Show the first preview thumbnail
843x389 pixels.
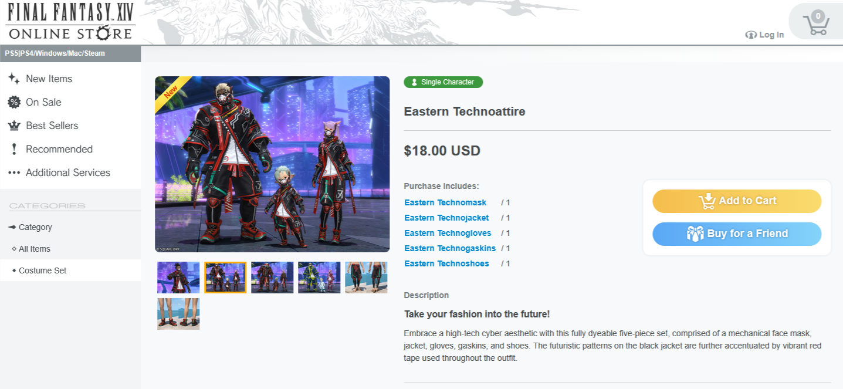click(x=178, y=278)
